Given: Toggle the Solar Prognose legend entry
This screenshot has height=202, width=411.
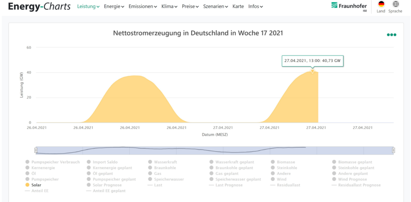Looking at the screenshot, I should coord(107,185).
